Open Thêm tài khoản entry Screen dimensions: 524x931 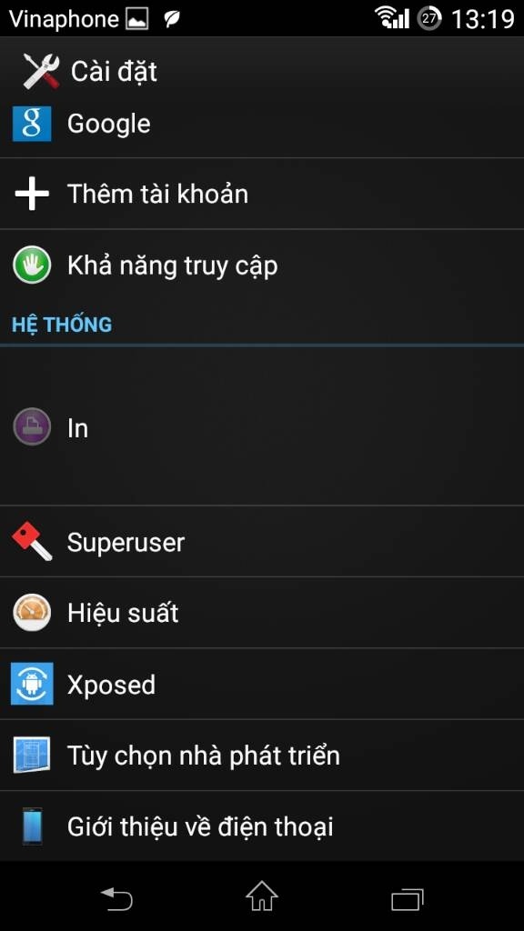pos(262,194)
